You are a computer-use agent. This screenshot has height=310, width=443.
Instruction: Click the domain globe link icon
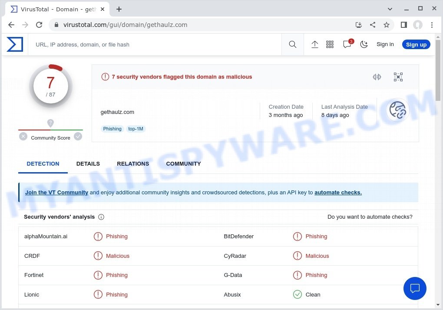[x=397, y=110]
